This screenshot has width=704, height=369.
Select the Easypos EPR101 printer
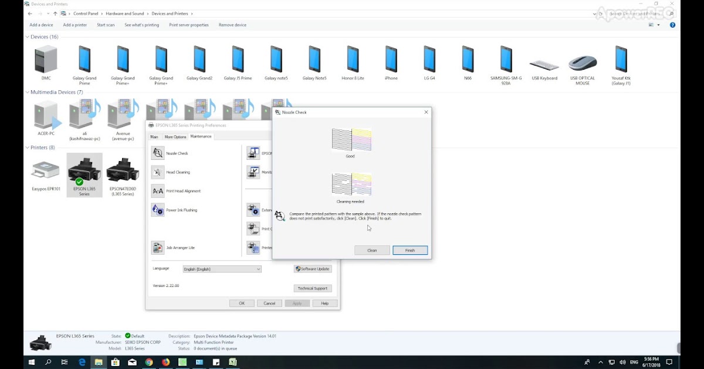[x=46, y=171]
